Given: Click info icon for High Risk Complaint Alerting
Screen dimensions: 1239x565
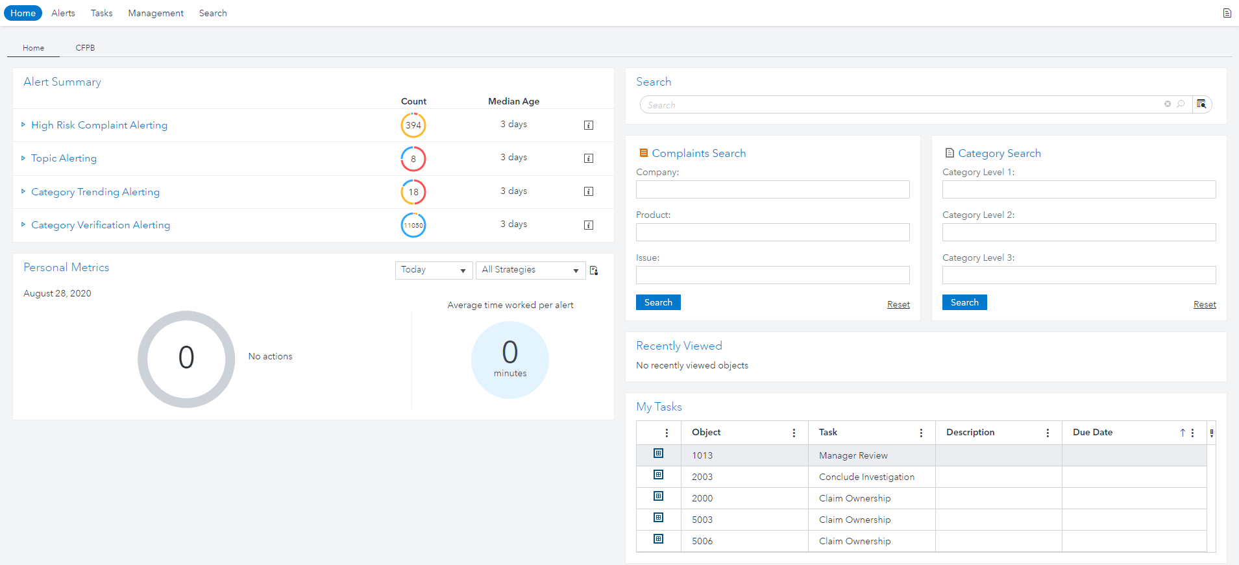Looking at the screenshot, I should (589, 125).
